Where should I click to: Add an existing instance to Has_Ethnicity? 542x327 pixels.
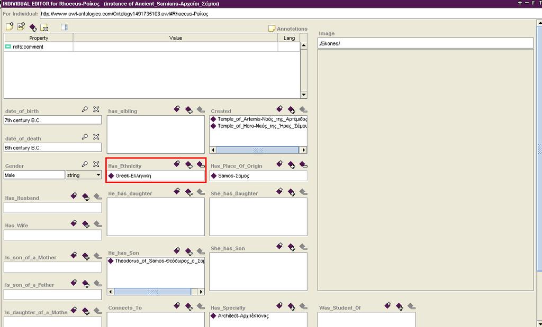click(x=189, y=165)
